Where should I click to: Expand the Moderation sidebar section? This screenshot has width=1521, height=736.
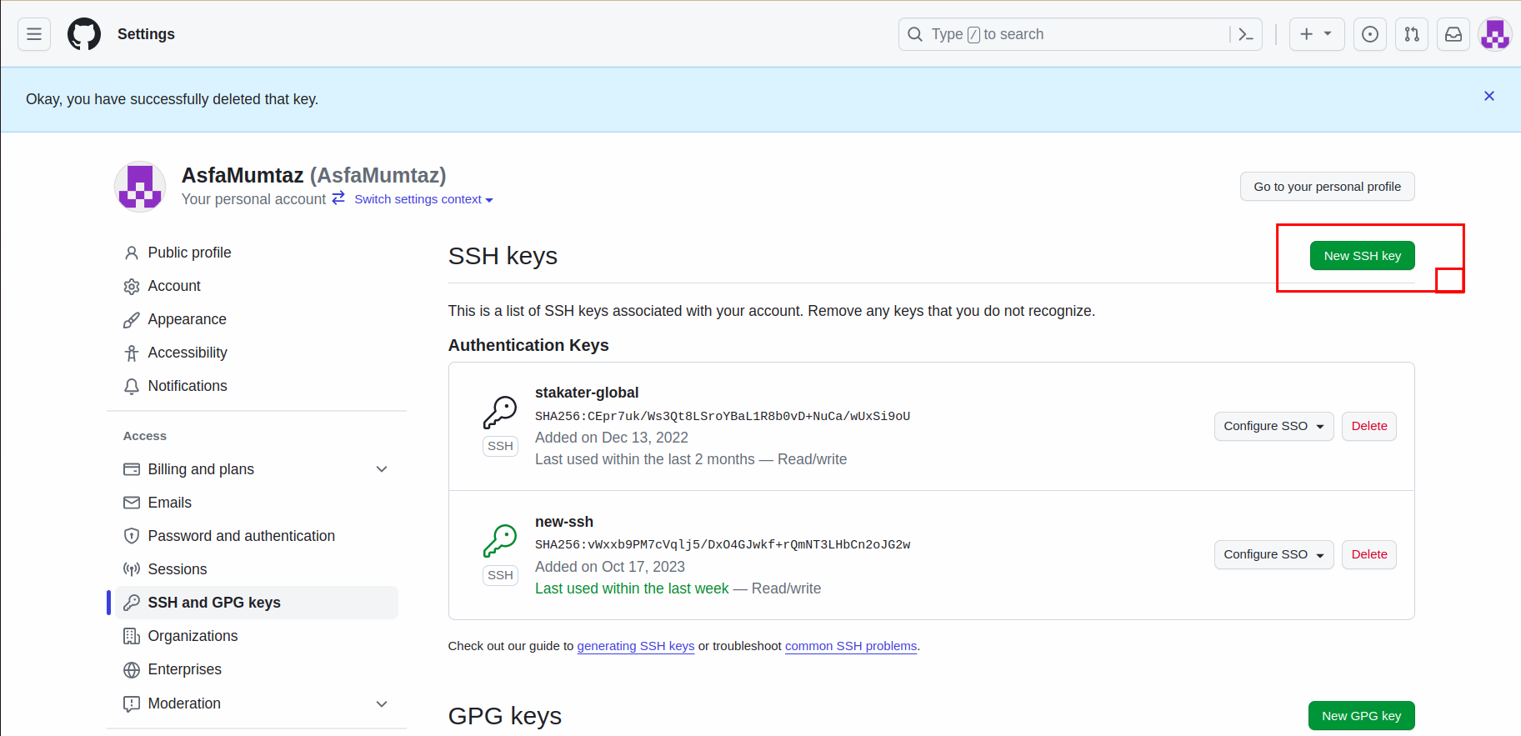tap(382, 703)
